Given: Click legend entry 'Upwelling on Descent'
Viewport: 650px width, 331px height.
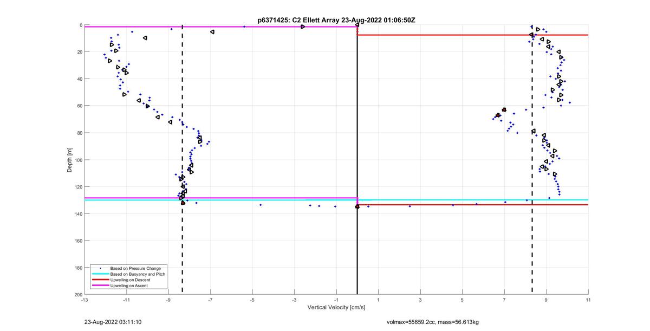Looking at the screenshot, I should click(131, 280).
